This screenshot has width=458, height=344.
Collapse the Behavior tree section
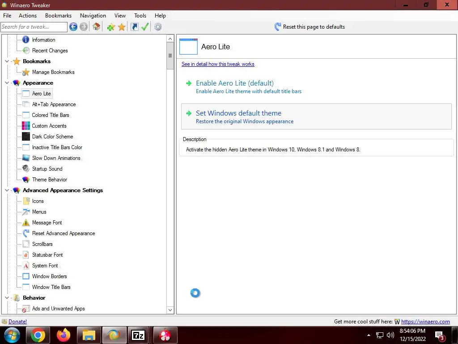tap(7, 298)
